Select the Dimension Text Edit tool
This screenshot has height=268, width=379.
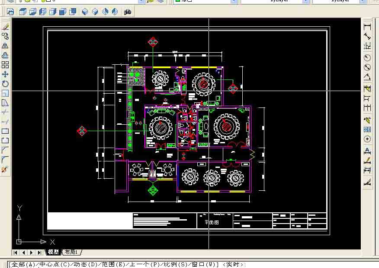(x=367, y=161)
